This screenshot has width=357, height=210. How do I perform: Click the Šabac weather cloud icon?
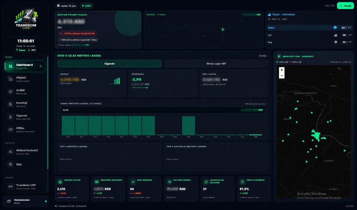click(x=269, y=15)
